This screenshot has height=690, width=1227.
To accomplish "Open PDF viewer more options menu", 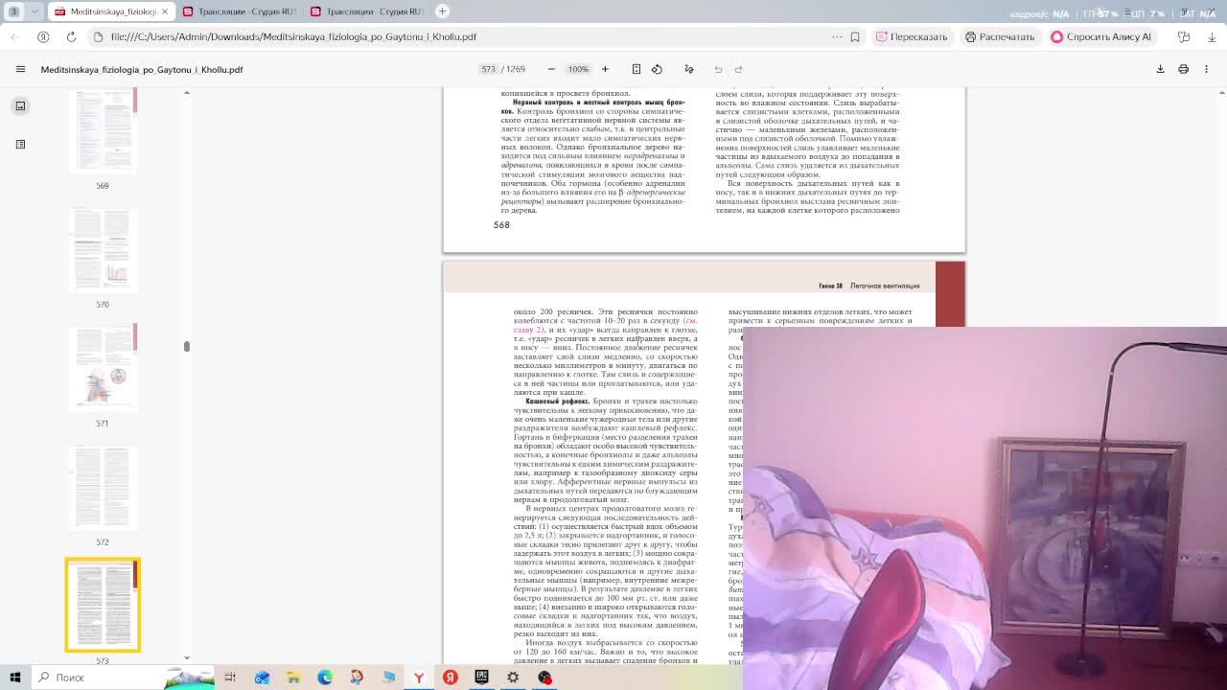I will pyautogui.click(x=1206, y=69).
